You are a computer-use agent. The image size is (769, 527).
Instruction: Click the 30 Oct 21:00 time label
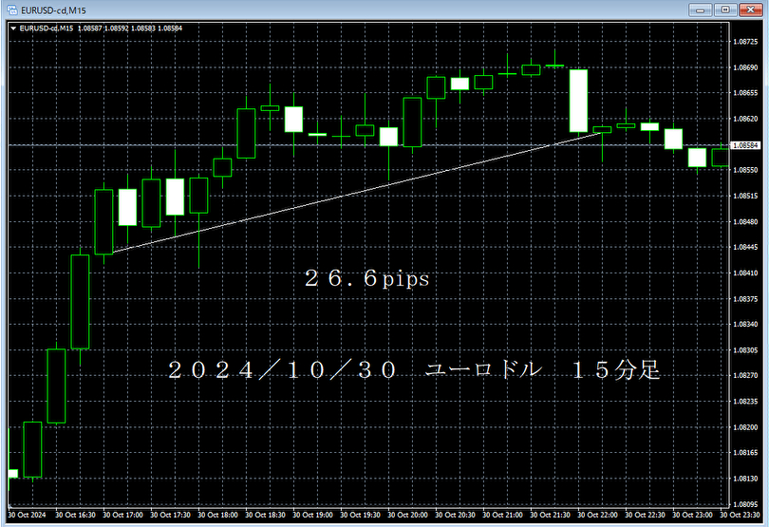[x=502, y=515]
